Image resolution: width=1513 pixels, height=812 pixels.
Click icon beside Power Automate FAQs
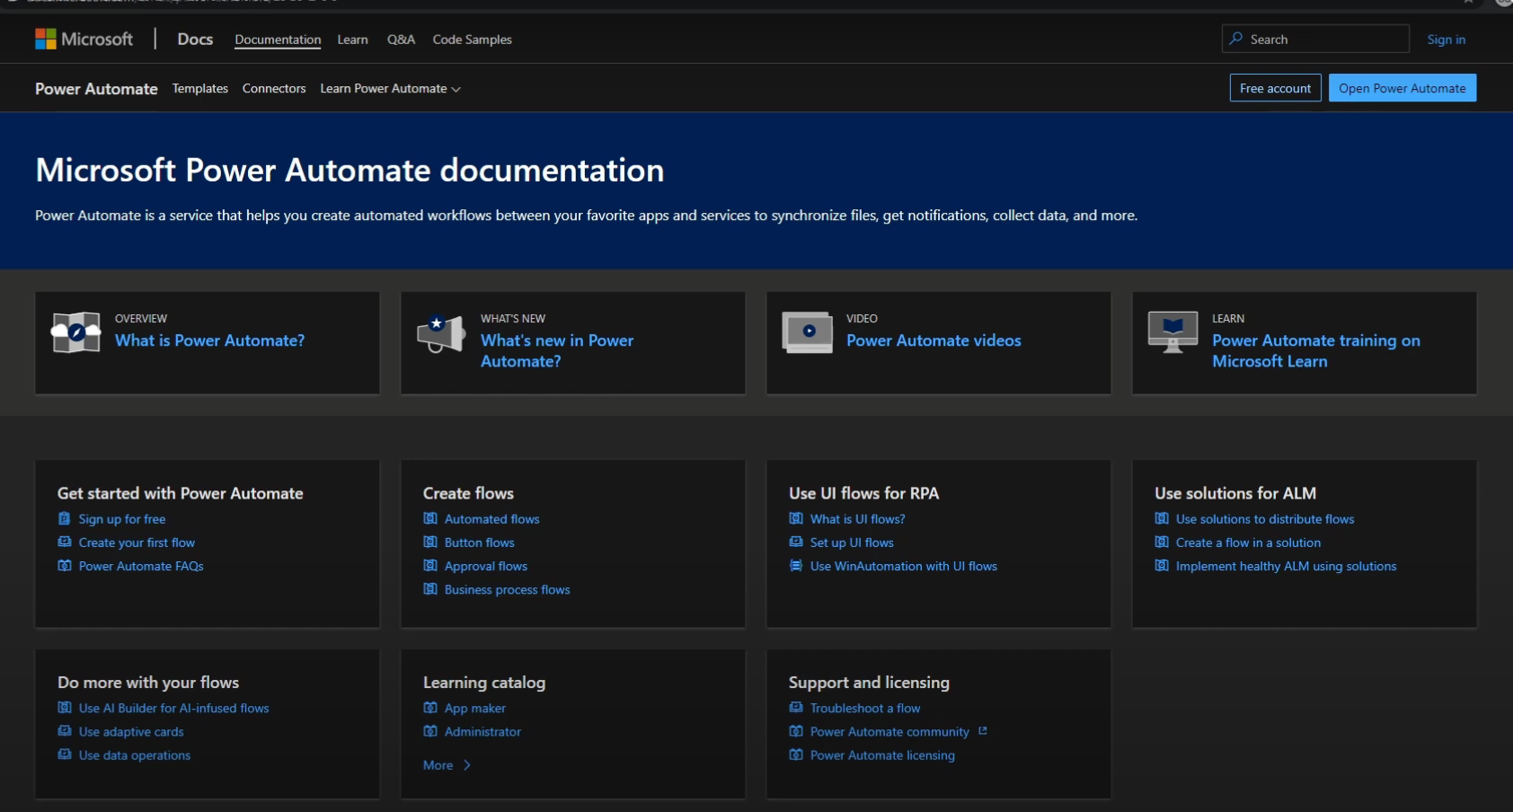pyautogui.click(x=65, y=565)
